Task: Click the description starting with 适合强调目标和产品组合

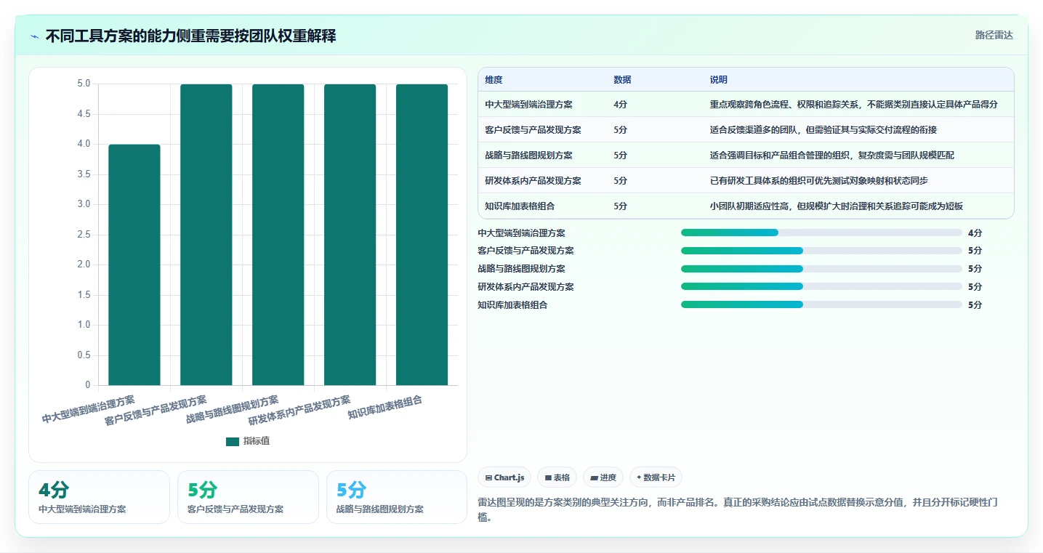Action: [832, 156]
